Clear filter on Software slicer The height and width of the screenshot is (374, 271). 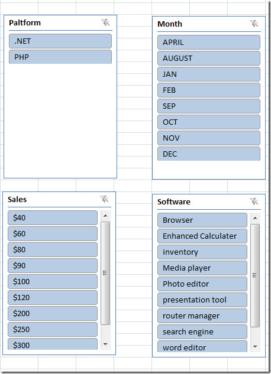[x=254, y=201]
